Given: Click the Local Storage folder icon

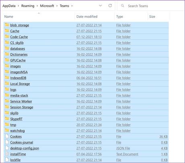Looking at the screenshot, I should [x=7, y=84].
